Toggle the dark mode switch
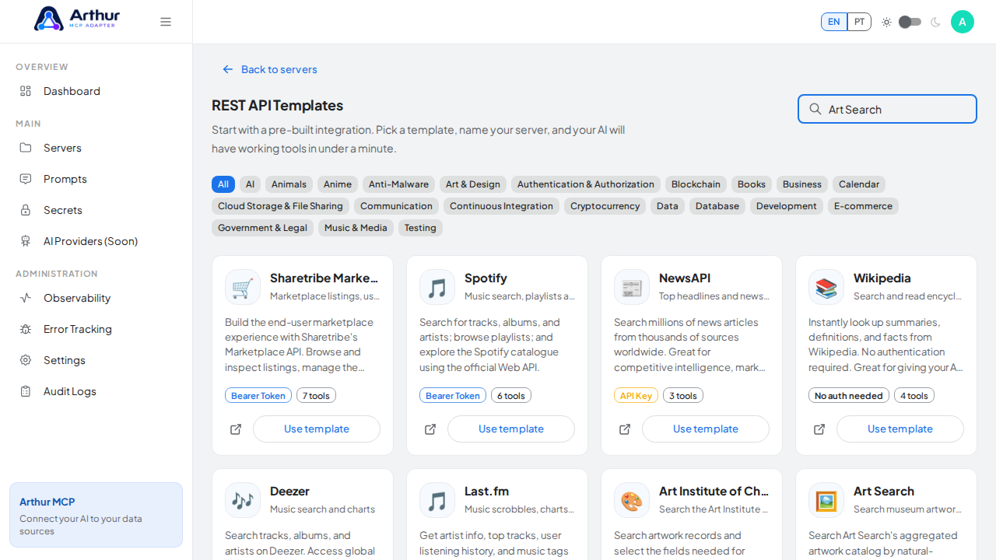Screen dimensions: 996x560 coord(910,22)
